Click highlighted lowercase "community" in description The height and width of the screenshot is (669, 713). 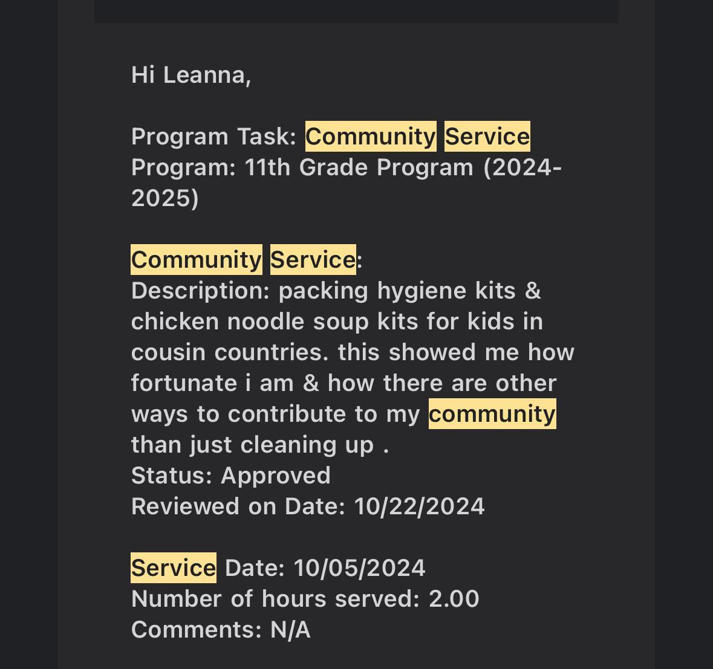(492, 414)
